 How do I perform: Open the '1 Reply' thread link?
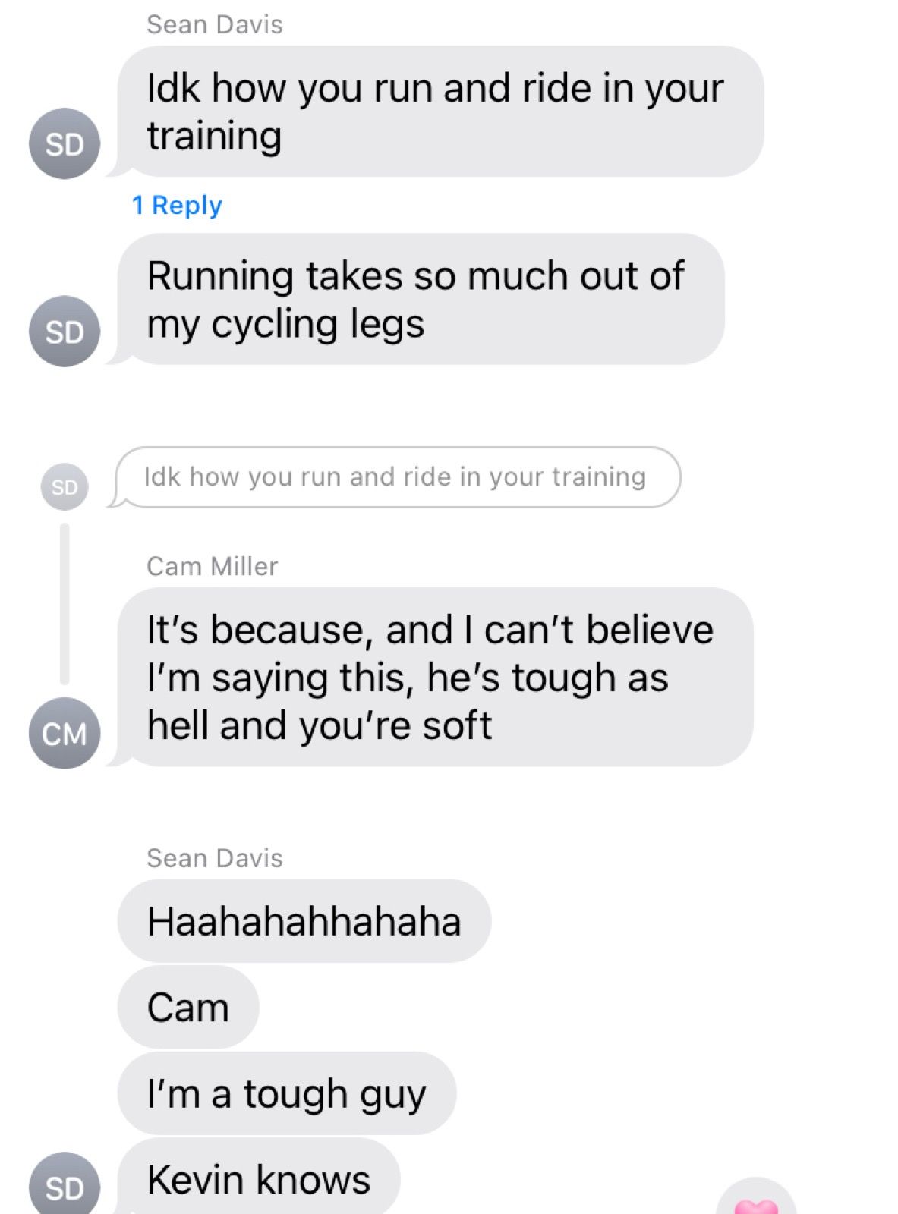coord(177,205)
